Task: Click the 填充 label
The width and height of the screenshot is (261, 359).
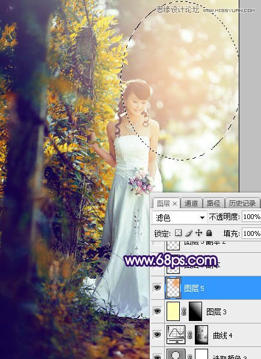Action: [x=231, y=234]
